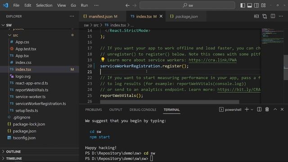Open the HEX editor button
288x162 pixels.
tap(256, 16)
